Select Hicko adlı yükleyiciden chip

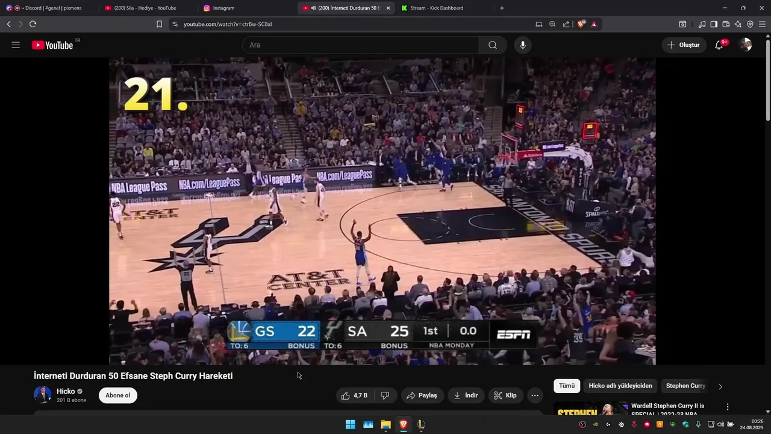click(x=620, y=386)
